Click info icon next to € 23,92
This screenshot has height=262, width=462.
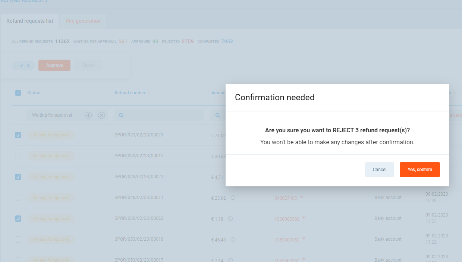coord(233,198)
